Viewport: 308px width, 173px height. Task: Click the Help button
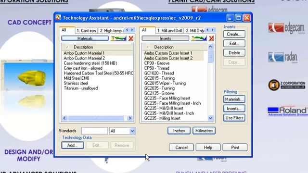pos(208,148)
